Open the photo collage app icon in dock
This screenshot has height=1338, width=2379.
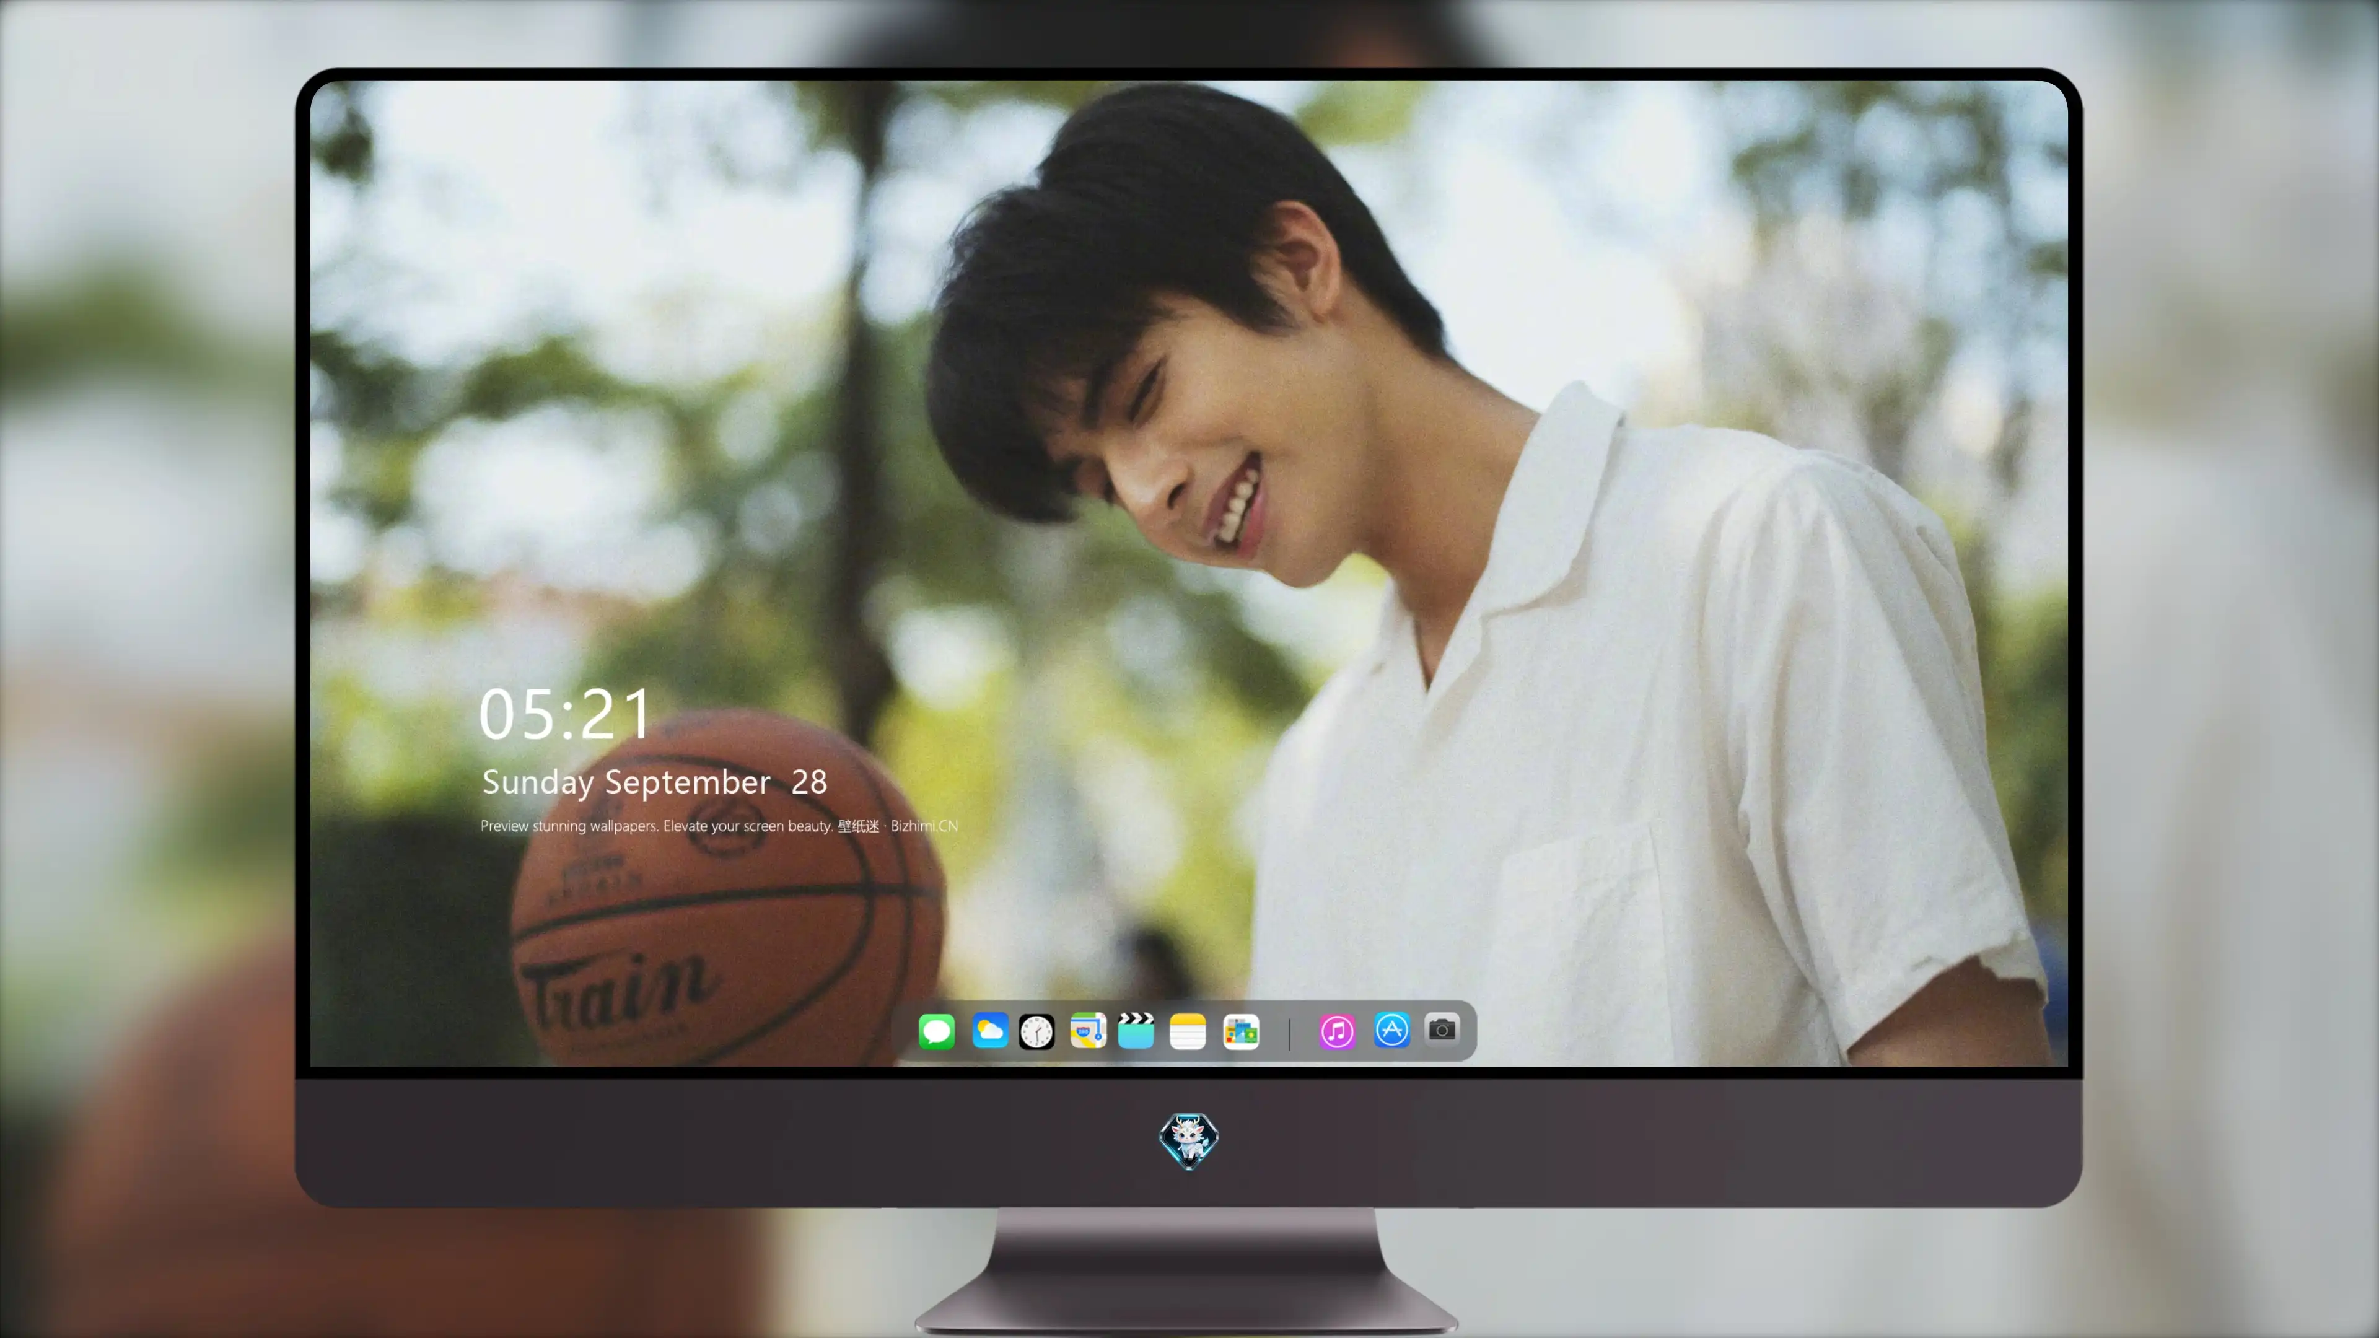click(1241, 1031)
